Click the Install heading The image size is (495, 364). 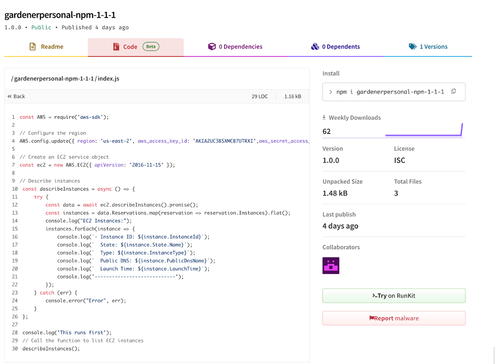pos(331,73)
